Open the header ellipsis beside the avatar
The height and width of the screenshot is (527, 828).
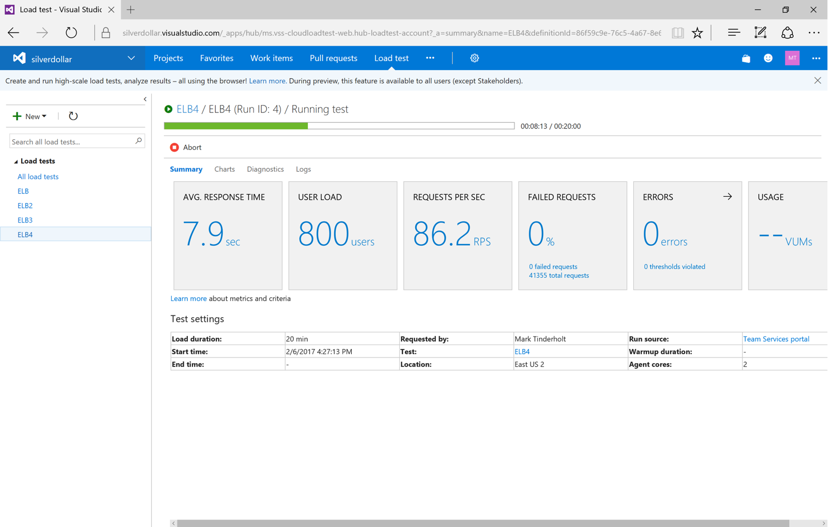[816, 58]
